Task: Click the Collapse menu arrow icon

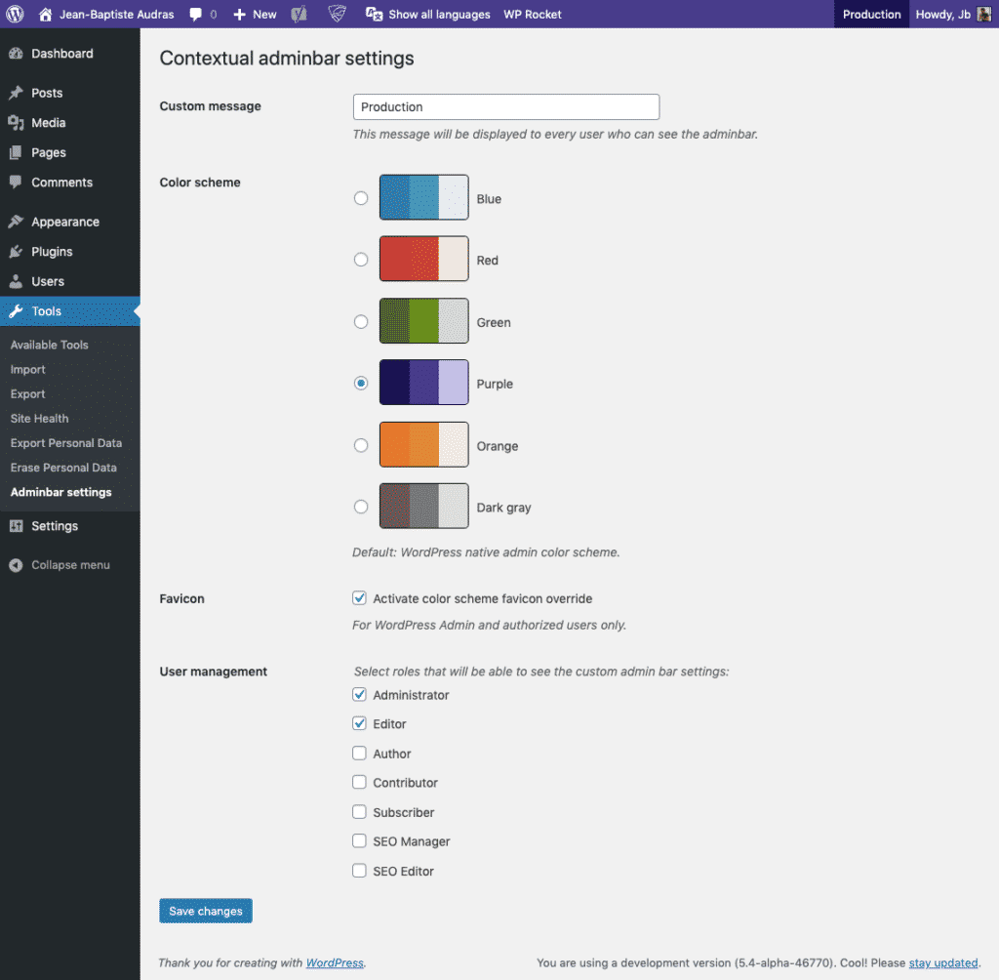Action: 16,565
